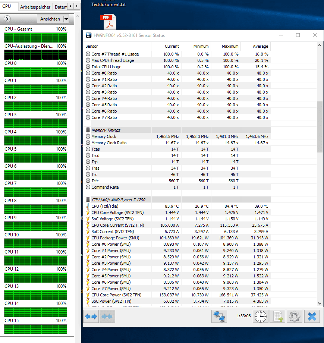This screenshot has height=343, width=324.
Task: Select the CPU 7 usage graph
Action: coord(36,192)
